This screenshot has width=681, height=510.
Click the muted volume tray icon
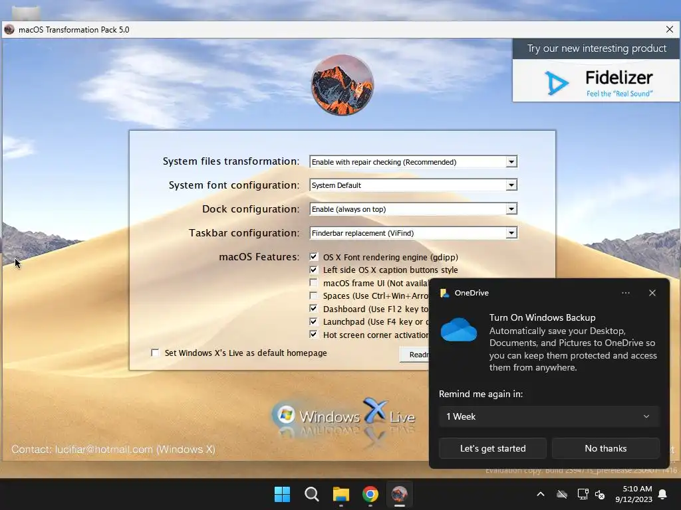[x=601, y=494]
